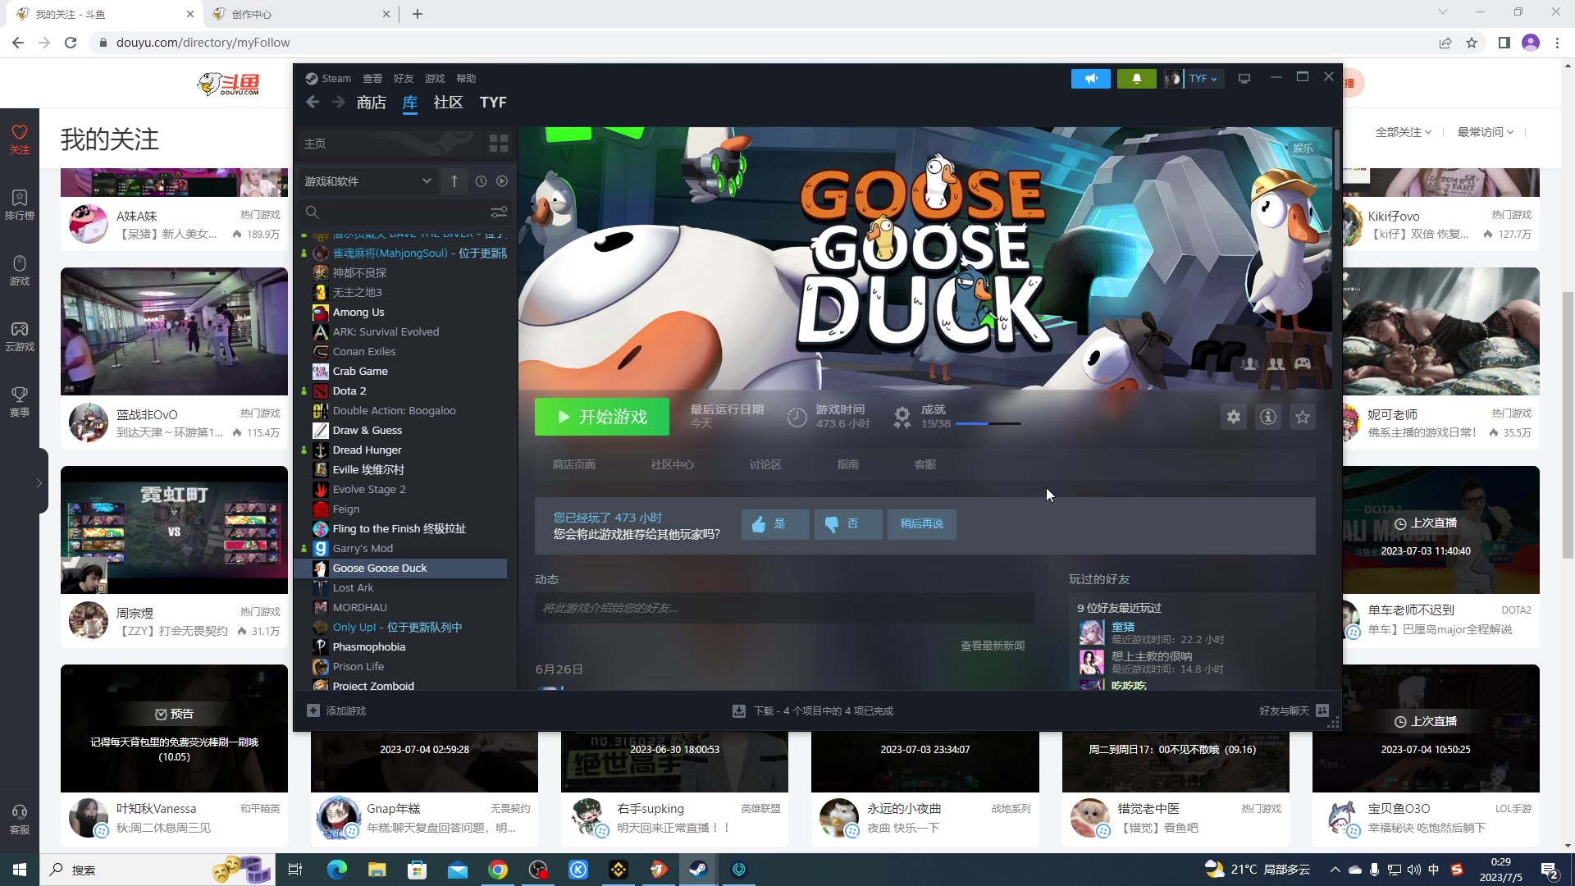Open Steam notifications bell
The width and height of the screenshot is (1575, 886).
[1136, 79]
